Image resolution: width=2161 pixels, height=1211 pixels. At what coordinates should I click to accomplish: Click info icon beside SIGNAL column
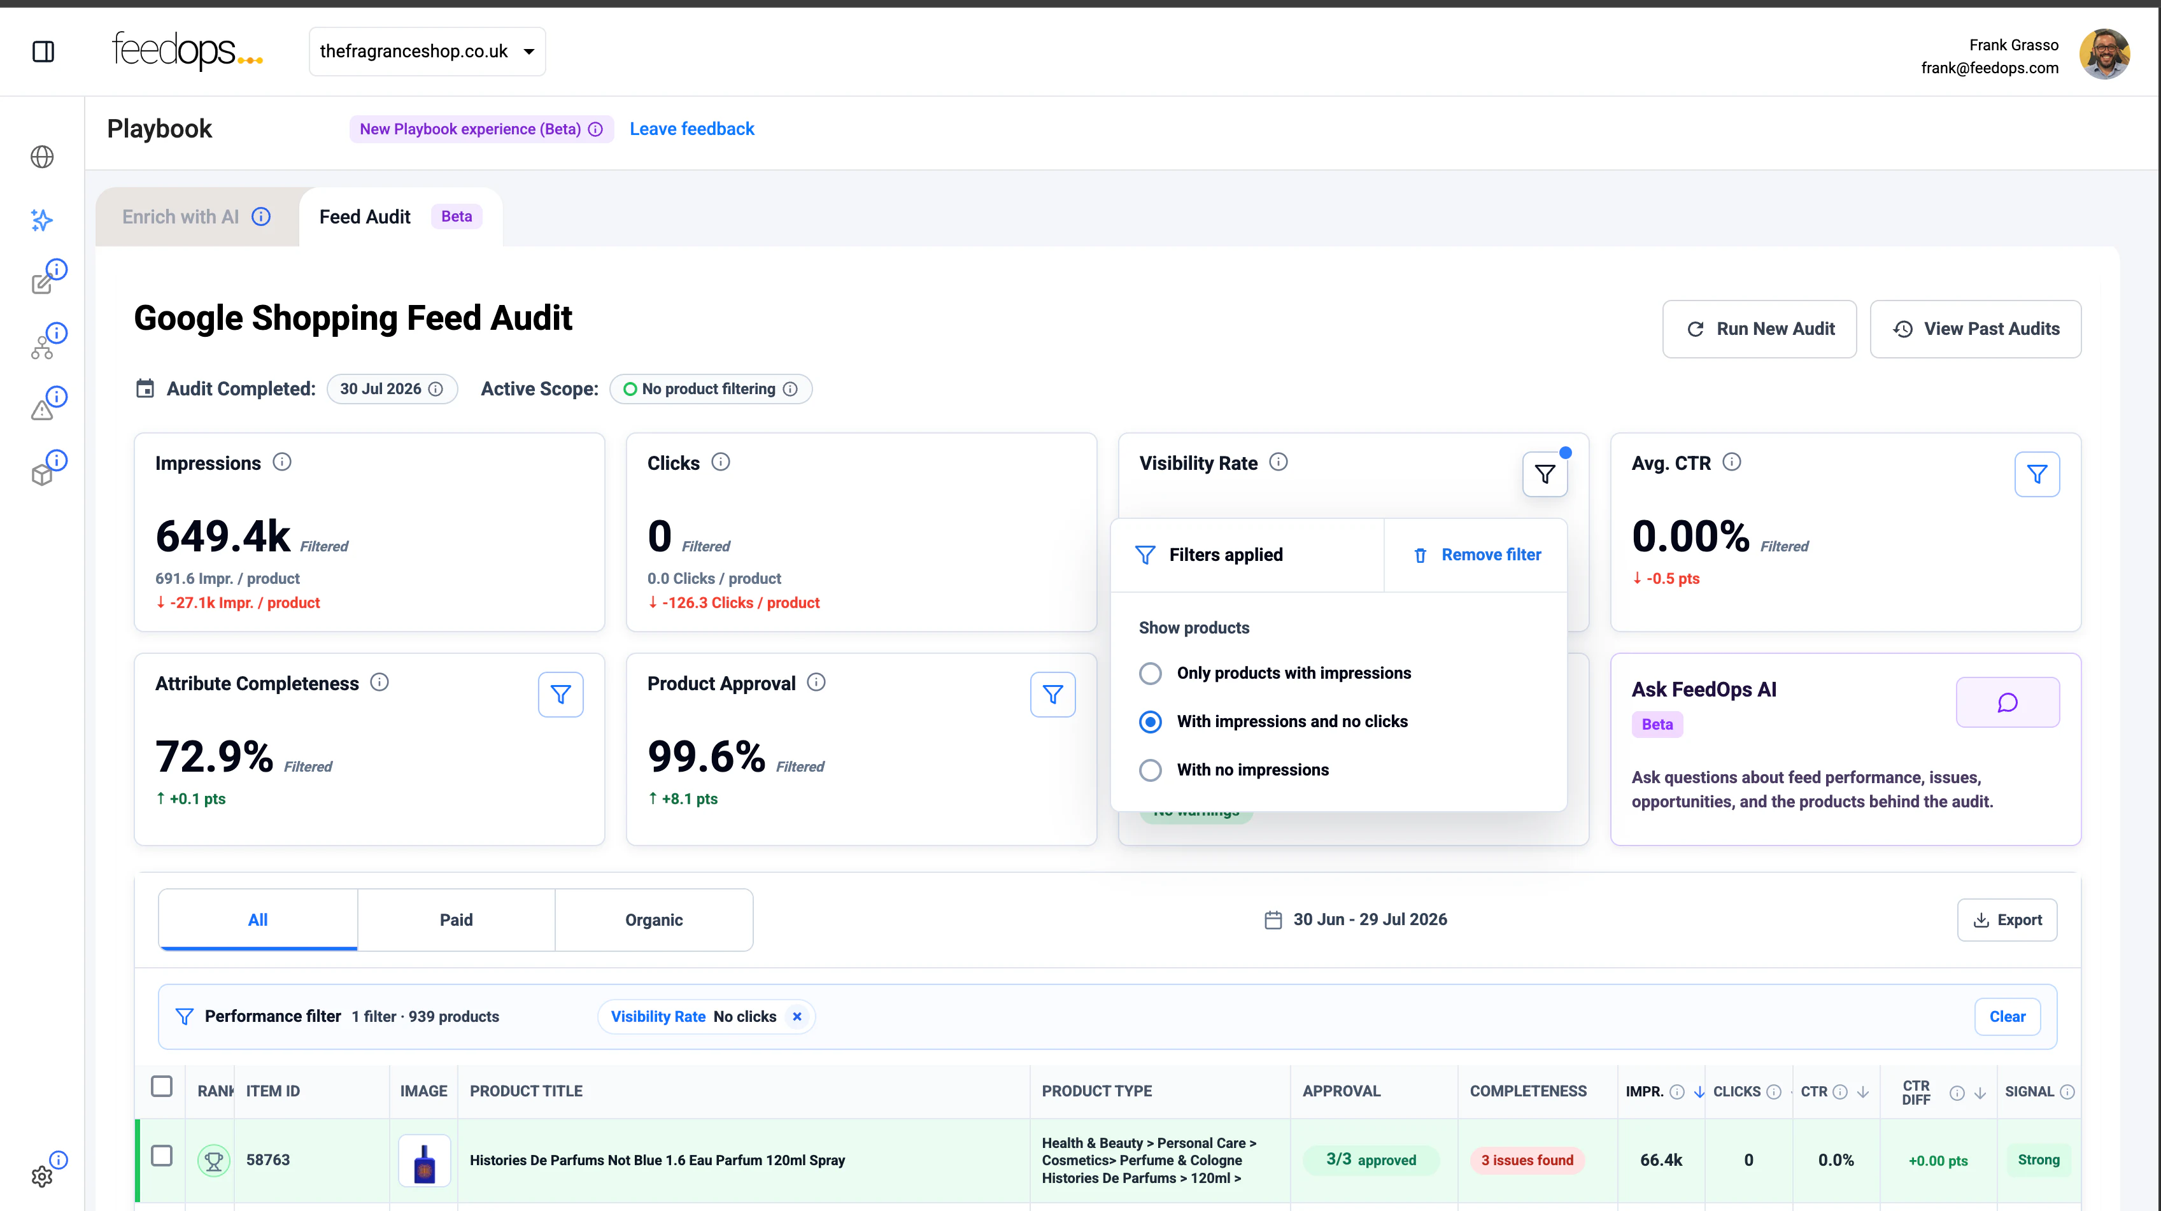click(x=2067, y=1092)
